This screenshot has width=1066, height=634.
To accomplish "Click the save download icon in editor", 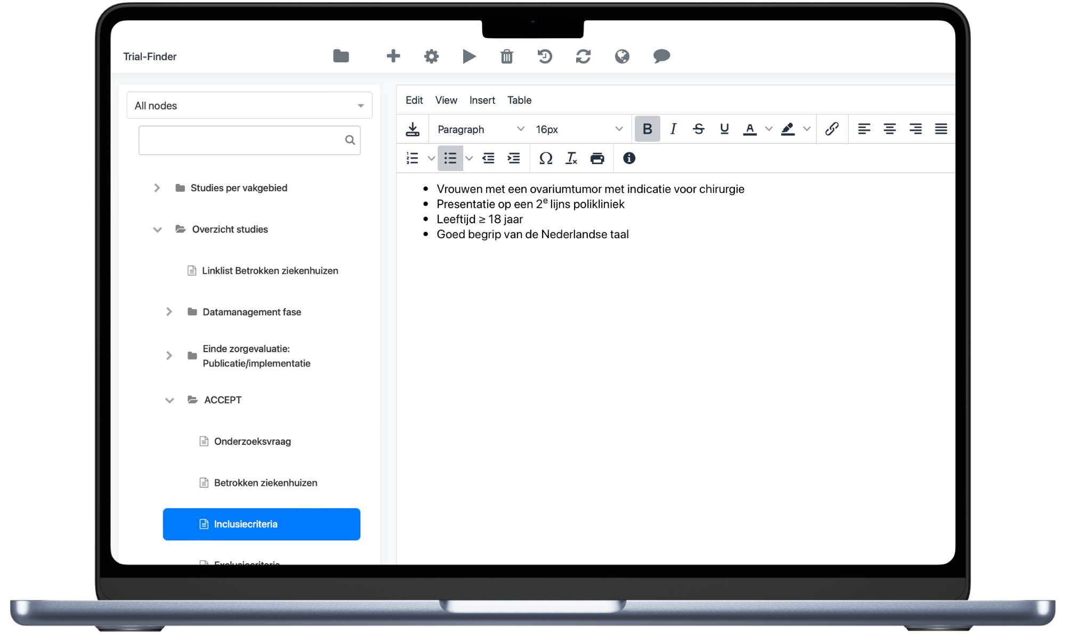I will coord(413,129).
